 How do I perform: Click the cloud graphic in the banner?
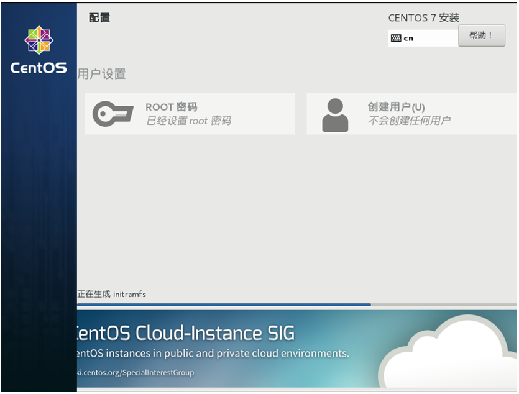(x=447, y=352)
